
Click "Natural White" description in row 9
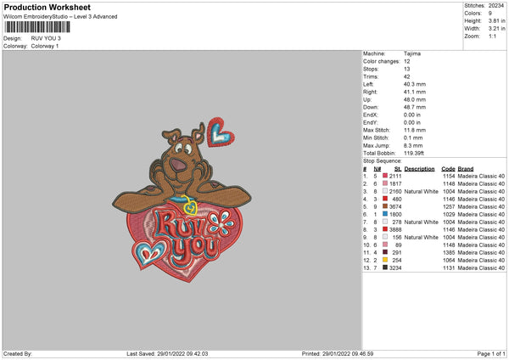[422, 237]
